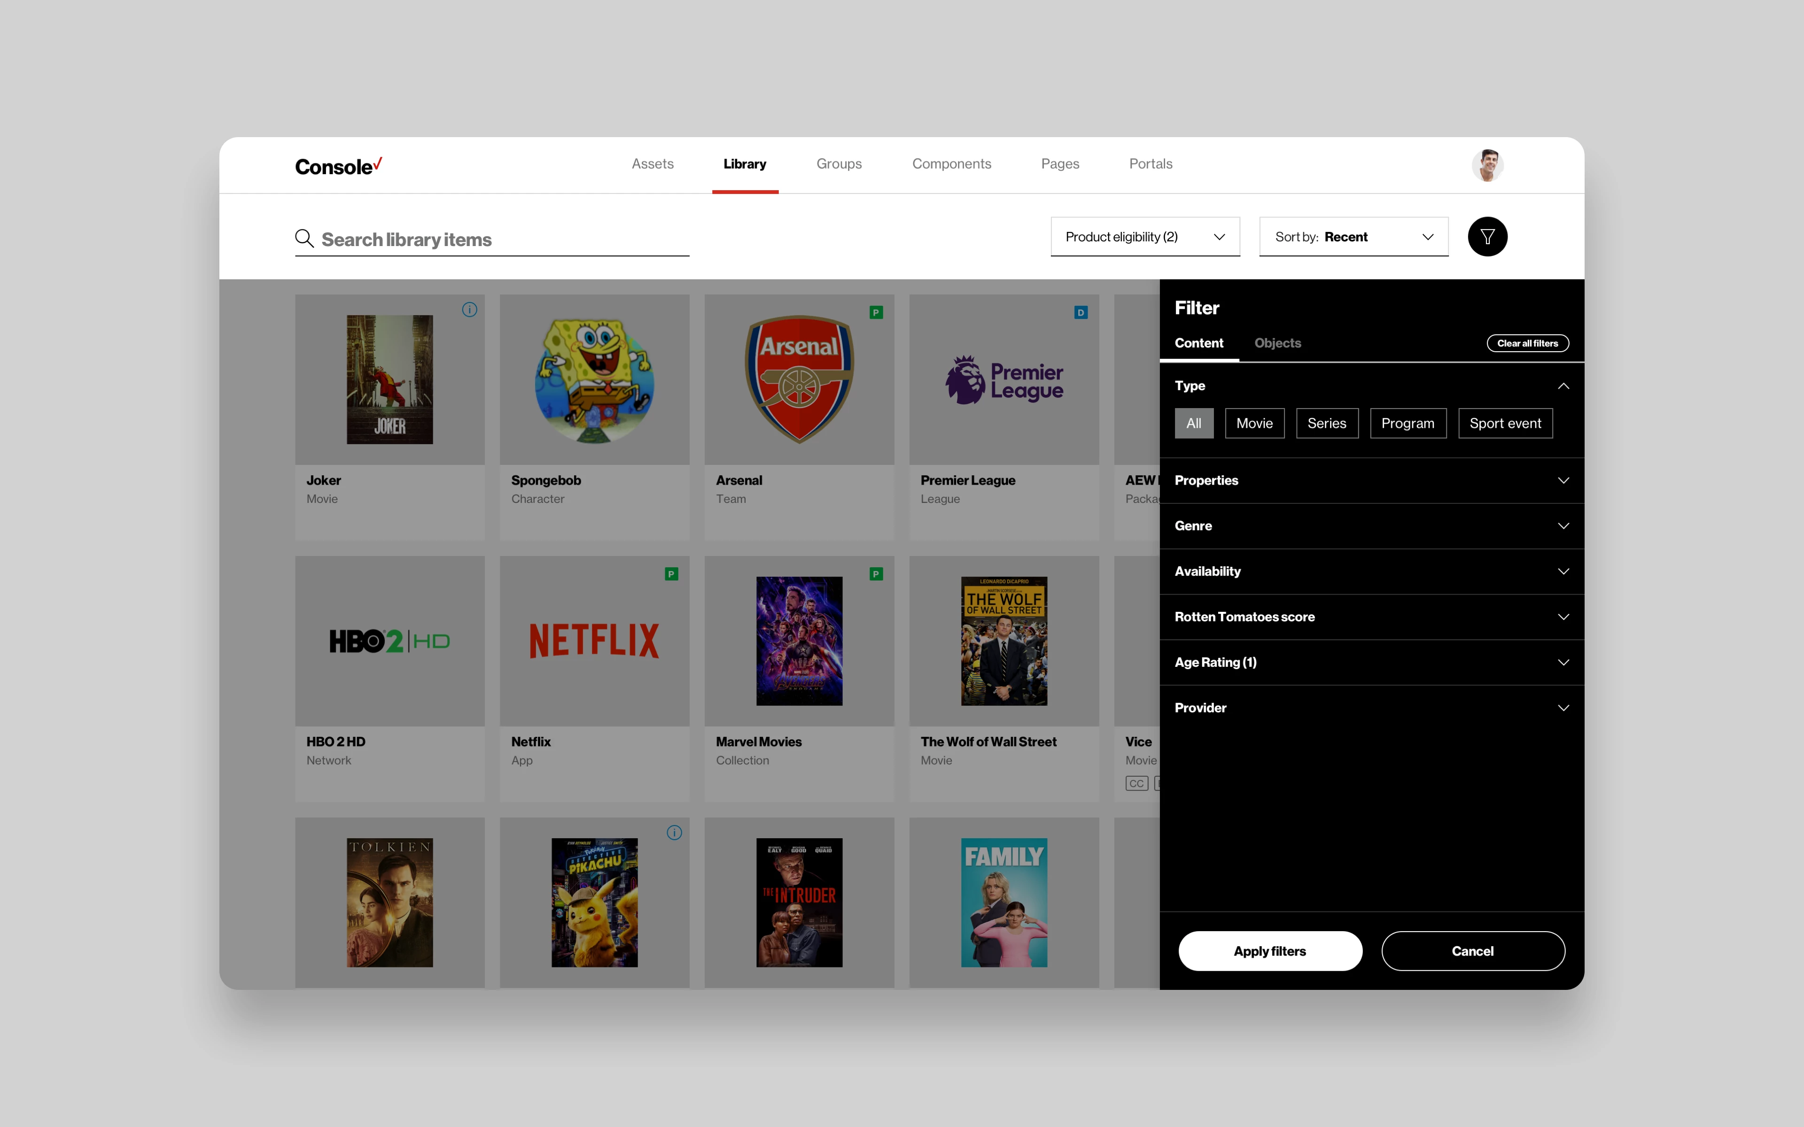This screenshot has height=1127, width=1804.
Task: Click the Cancel button in filter panel
Action: pyautogui.click(x=1472, y=951)
